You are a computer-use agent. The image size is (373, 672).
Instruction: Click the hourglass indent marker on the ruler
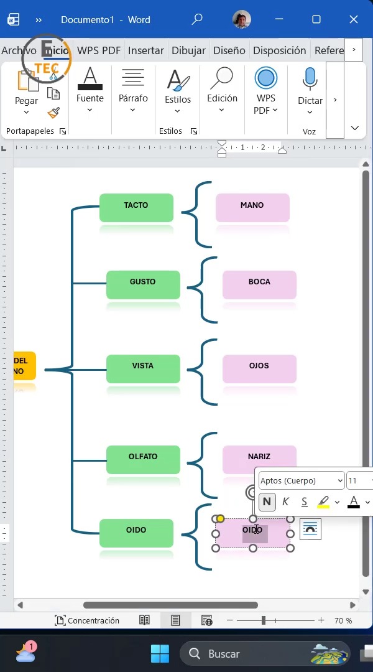(222, 148)
